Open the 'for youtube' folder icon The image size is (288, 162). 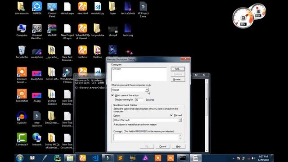pyautogui.click(x=98, y=30)
